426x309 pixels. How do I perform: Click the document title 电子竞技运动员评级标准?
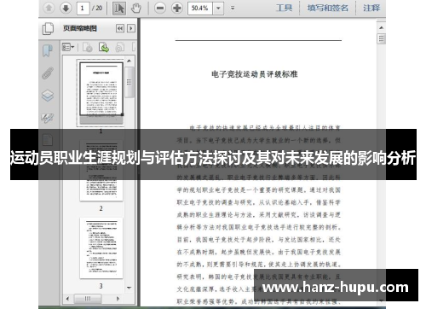pos(255,74)
